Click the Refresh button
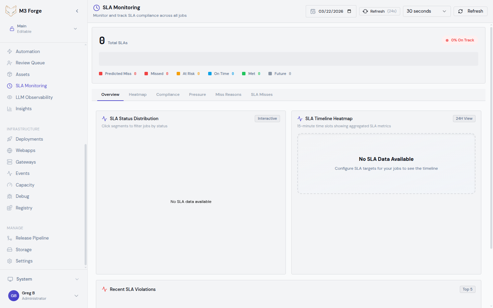 click(x=470, y=11)
